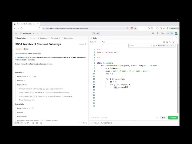Click the Medium difficulty tag
The image size is (192, 144).
19,49
